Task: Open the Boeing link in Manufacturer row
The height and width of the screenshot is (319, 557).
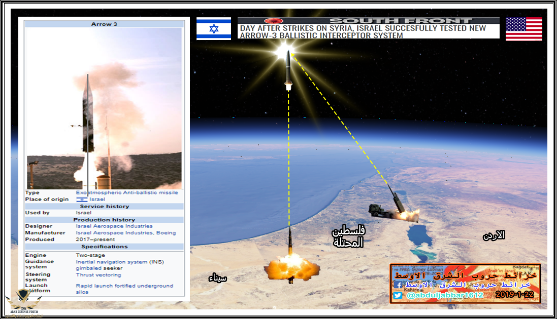Action: coord(166,233)
